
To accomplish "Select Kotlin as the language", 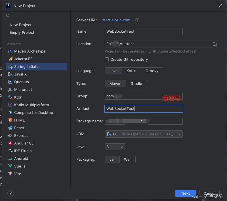I will (x=131, y=71).
